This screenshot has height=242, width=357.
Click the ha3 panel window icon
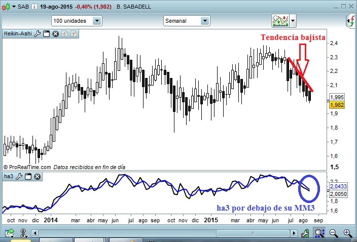(28, 176)
